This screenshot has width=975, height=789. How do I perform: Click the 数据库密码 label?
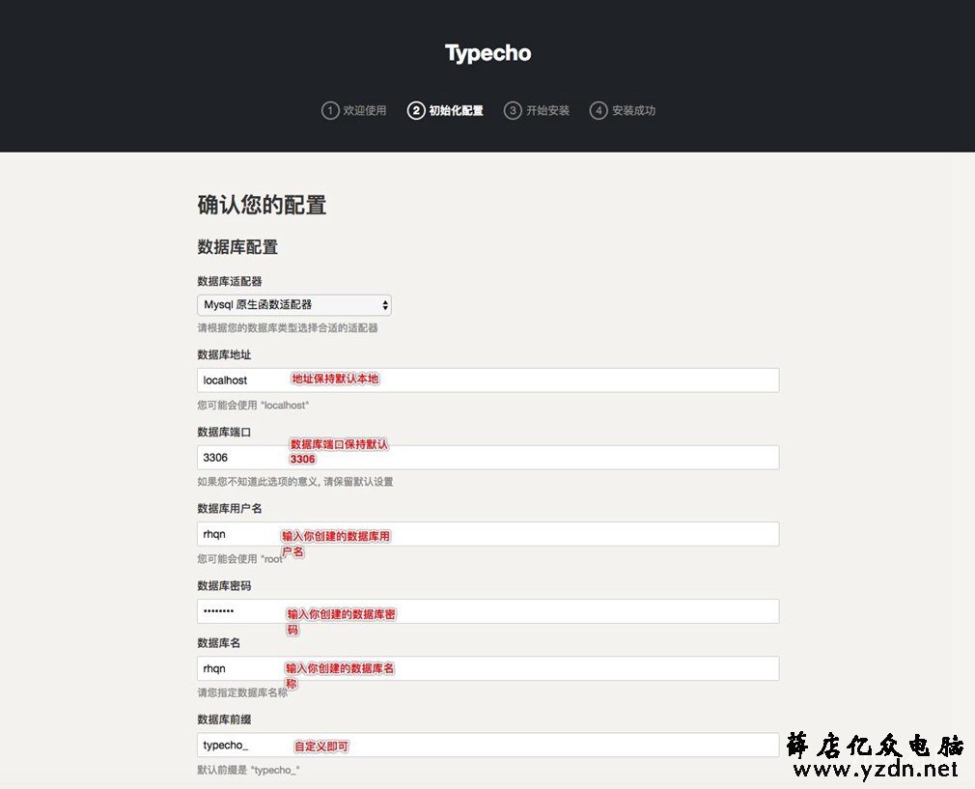[224, 585]
